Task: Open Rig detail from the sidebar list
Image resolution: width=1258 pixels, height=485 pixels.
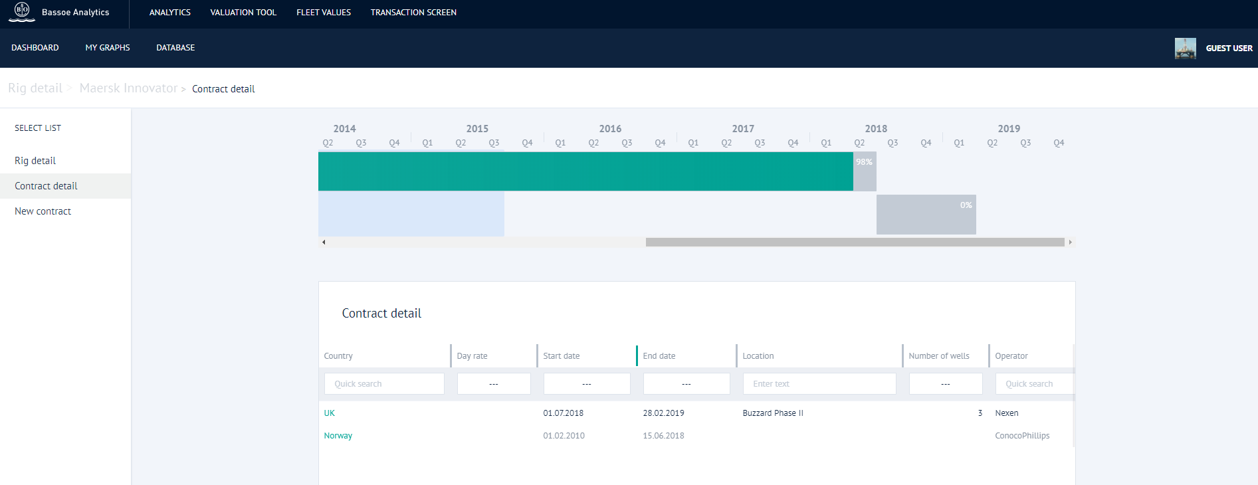Action: [x=35, y=161]
